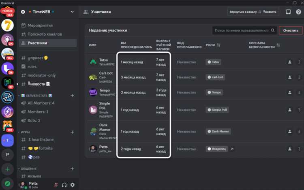Image resolution: width=304 pixels, height=190 pixels.
Task: Open the Роли column filter
Action: pyautogui.click(x=218, y=45)
